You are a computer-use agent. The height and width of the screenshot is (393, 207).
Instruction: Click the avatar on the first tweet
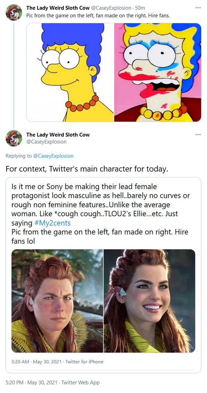[x=14, y=12]
